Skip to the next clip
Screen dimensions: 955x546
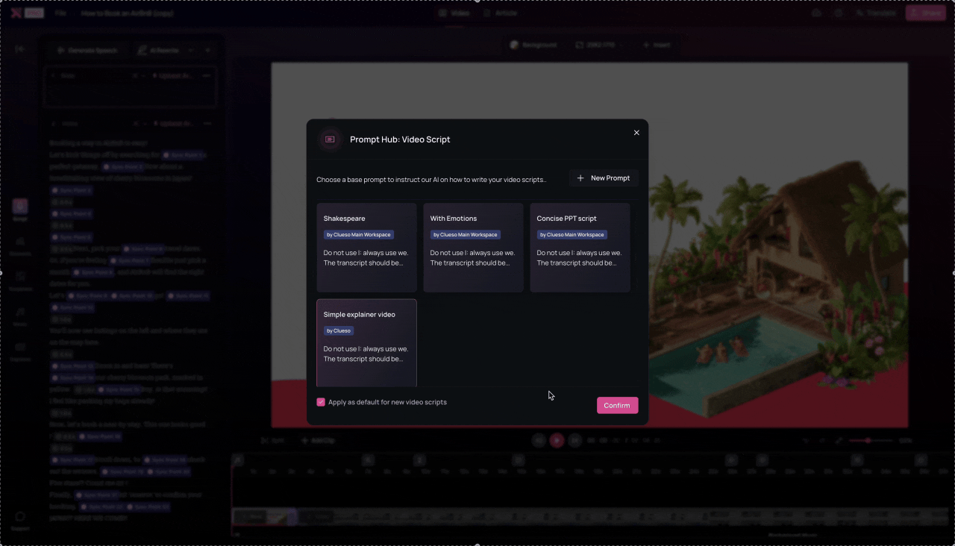574,441
